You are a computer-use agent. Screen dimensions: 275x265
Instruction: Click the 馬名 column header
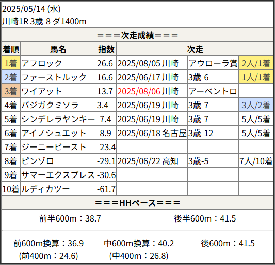58,49
